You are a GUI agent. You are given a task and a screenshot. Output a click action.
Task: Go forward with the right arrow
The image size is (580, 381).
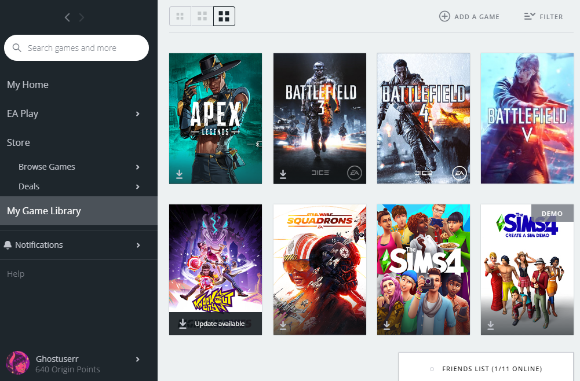click(x=81, y=17)
